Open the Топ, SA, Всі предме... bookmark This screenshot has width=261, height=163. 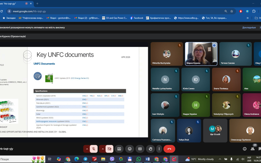click(x=214, y=18)
